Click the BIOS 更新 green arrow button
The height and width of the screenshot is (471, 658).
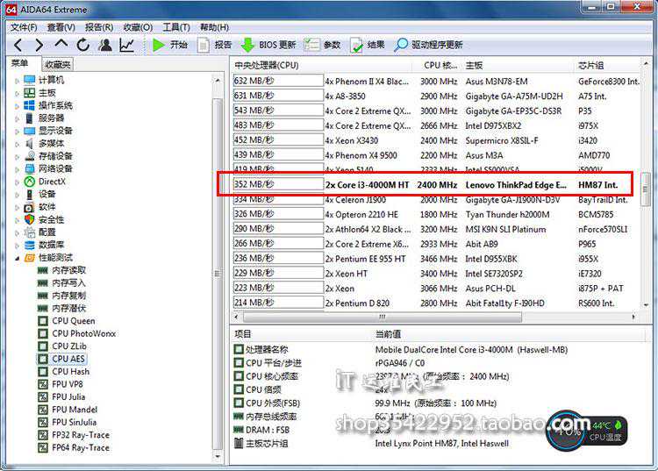pos(268,45)
